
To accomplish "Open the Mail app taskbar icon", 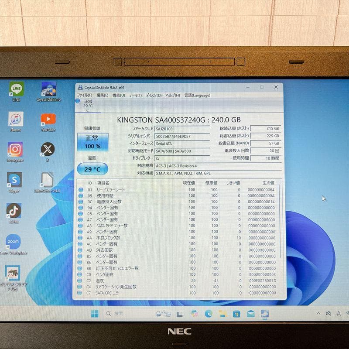I will 250,314.
